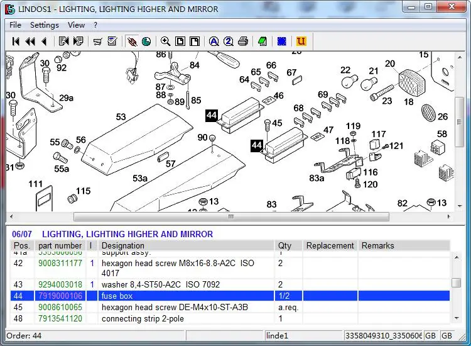Click the second page view icon

(x=195, y=42)
